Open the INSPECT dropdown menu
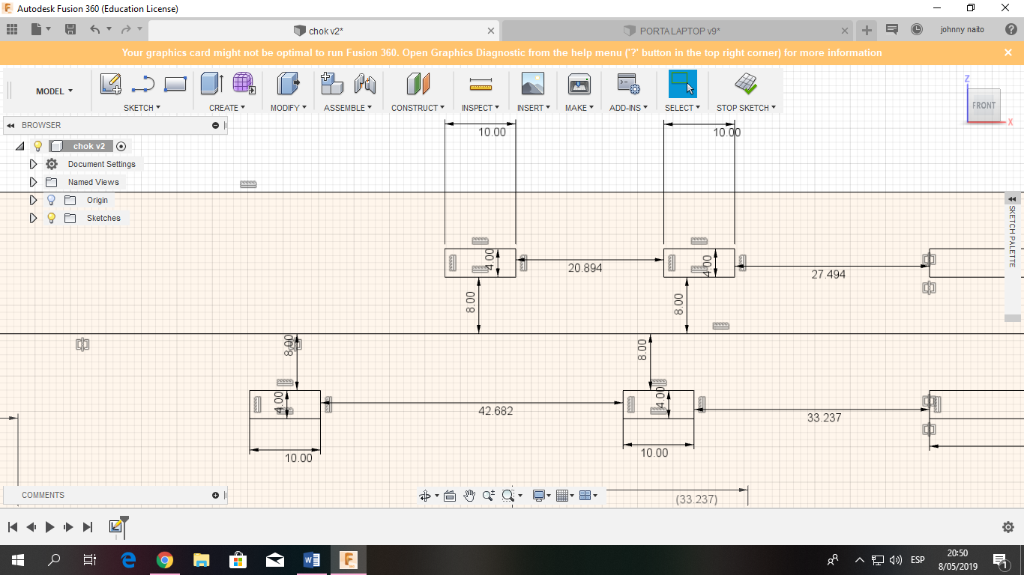Screen dimensions: 1024x575 coord(481,108)
